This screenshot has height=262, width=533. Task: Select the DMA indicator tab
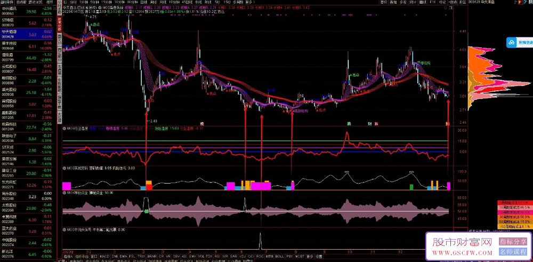(124, 256)
